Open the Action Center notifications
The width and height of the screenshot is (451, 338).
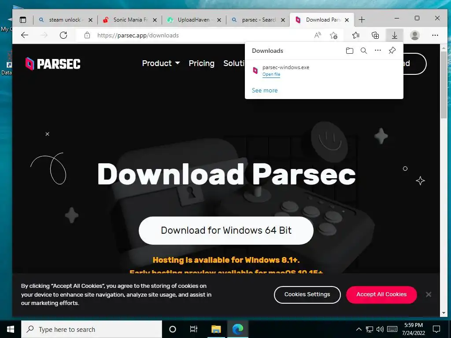click(x=436, y=329)
